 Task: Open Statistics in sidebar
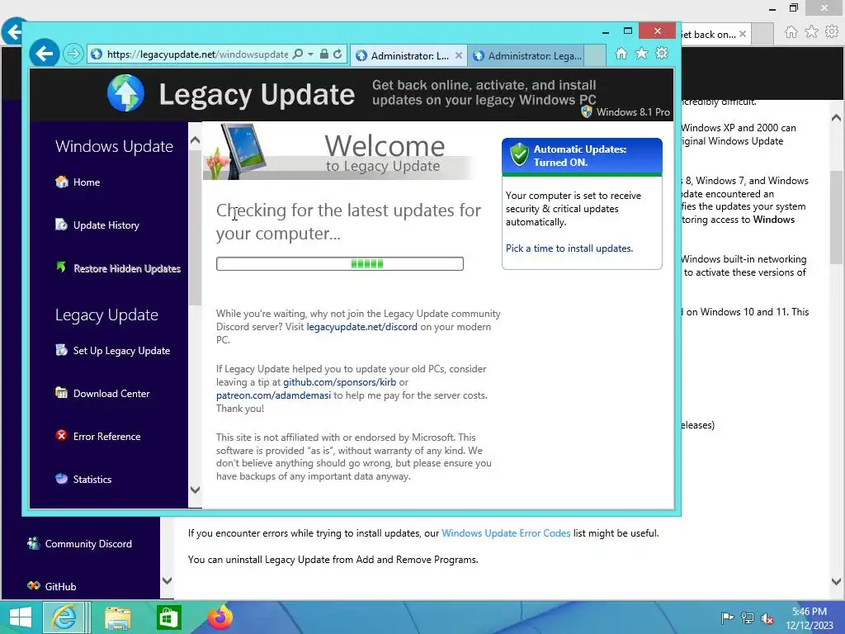92,480
